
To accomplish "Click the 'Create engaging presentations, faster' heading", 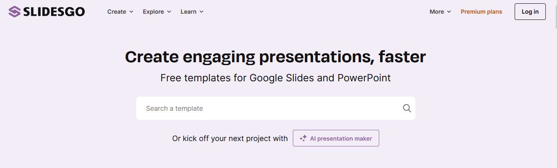I will (x=275, y=57).
